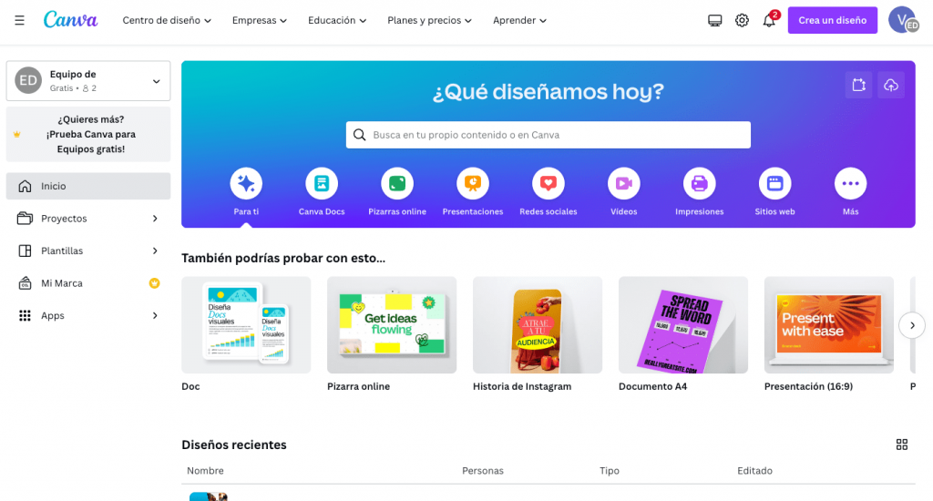Open the settings gear icon
The image size is (933, 501).
742,20
